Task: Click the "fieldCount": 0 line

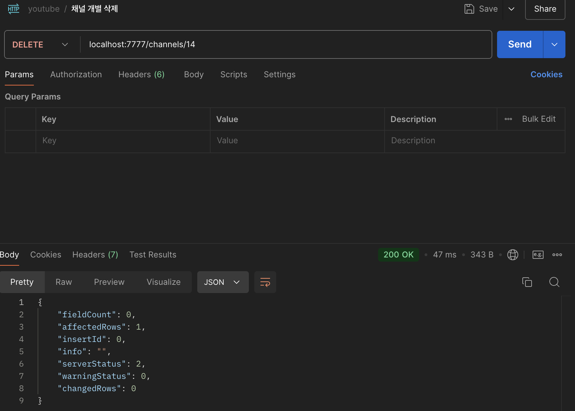Action: [x=97, y=315]
